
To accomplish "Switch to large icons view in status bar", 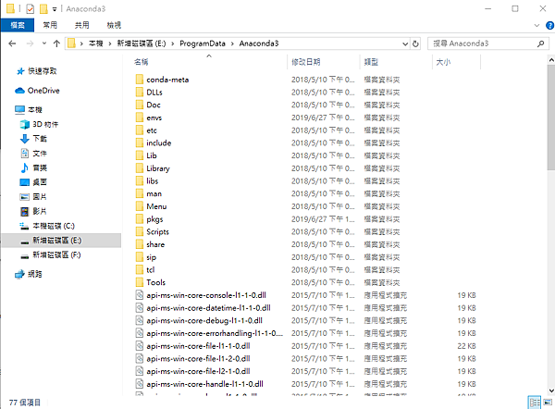I will pos(548,403).
